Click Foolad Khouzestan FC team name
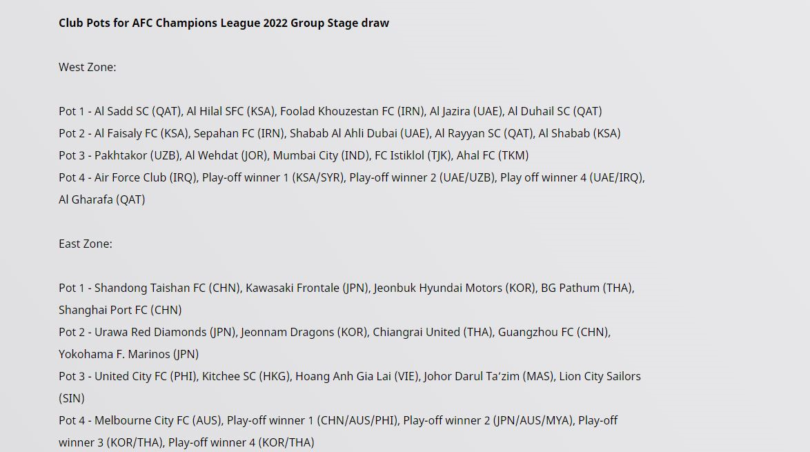This screenshot has height=452, width=810. pyautogui.click(x=337, y=111)
